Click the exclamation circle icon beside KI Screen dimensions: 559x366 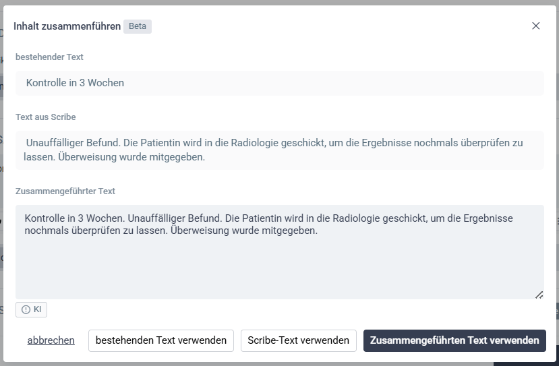coord(26,309)
